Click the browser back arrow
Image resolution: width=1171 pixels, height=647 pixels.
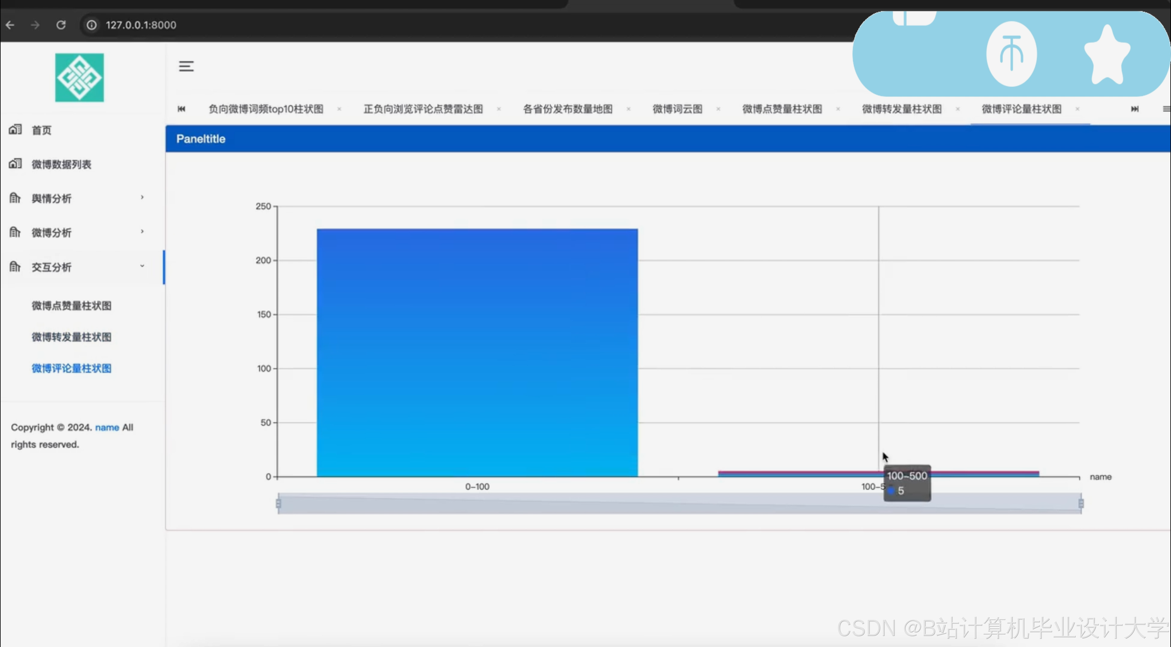[10, 25]
